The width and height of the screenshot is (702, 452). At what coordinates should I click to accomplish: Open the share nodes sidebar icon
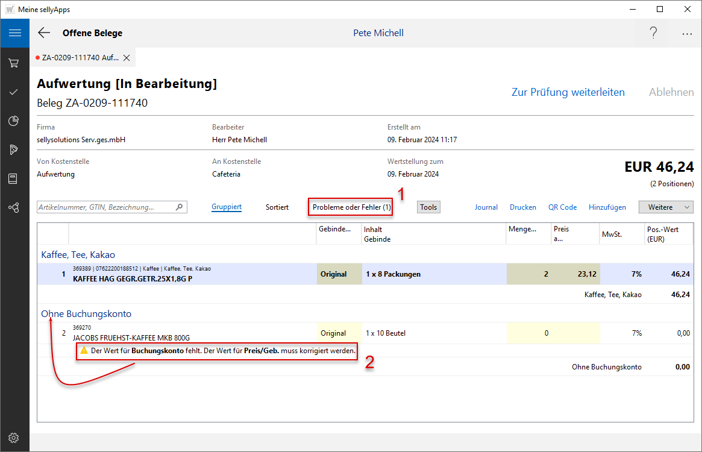click(x=13, y=208)
